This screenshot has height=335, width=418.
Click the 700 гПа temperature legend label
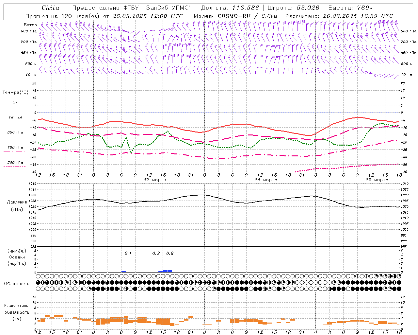coord(15,148)
